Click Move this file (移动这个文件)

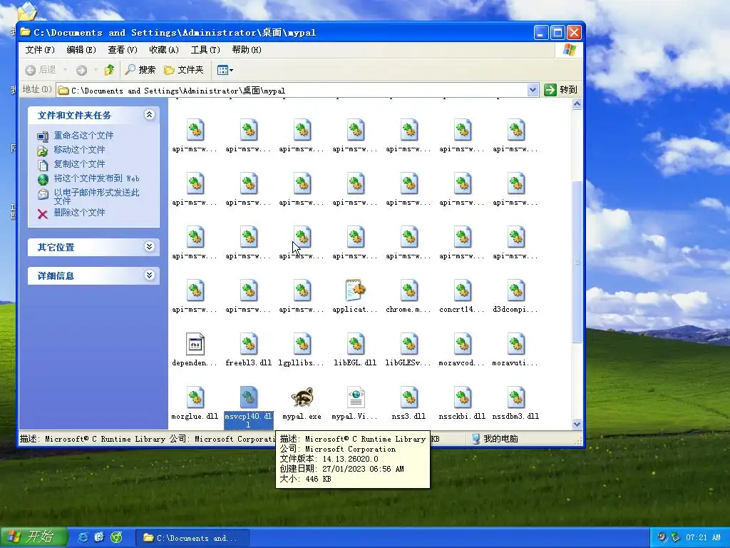79,150
